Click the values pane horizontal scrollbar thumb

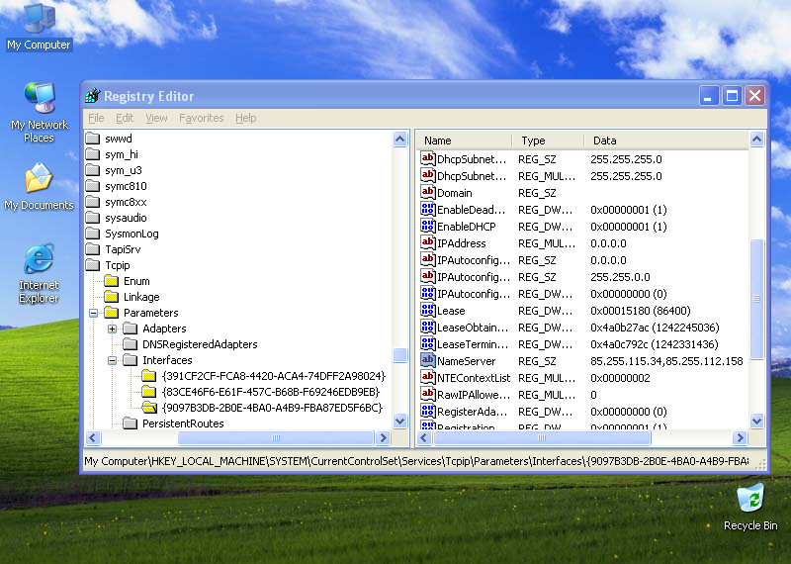542,437
